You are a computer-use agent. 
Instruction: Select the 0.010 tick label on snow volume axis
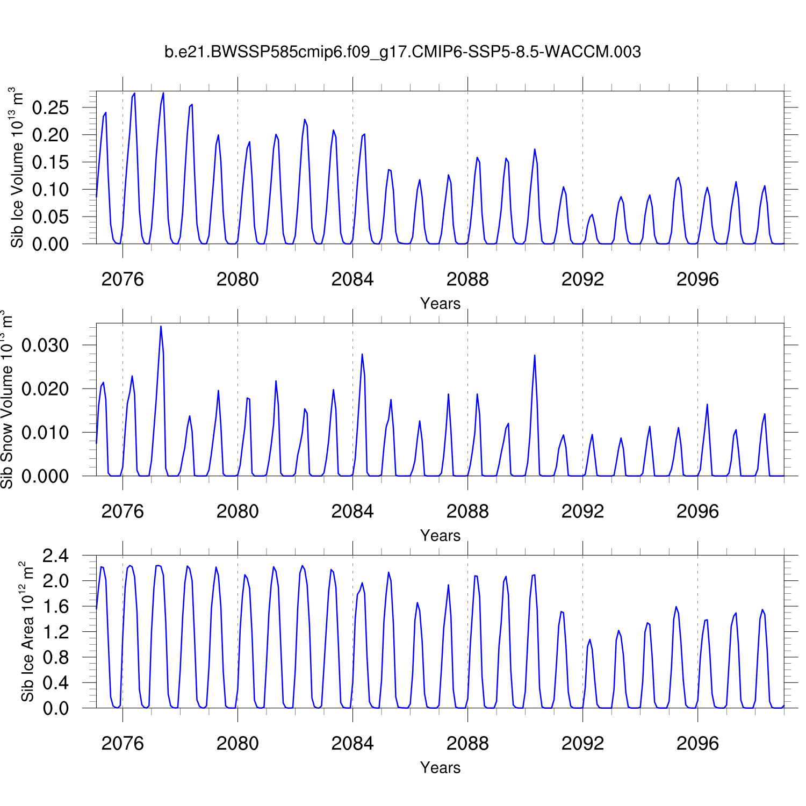pyautogui.click(x=45, y=433)
